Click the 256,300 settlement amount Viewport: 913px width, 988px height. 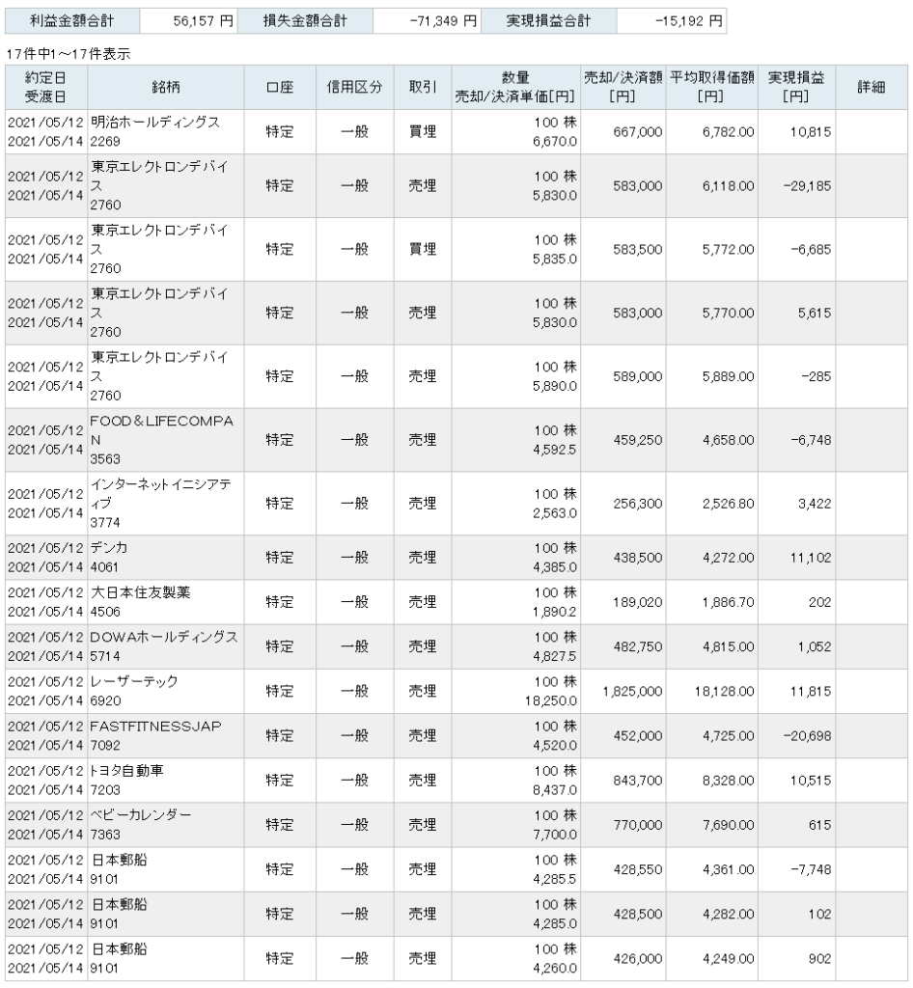638,504
